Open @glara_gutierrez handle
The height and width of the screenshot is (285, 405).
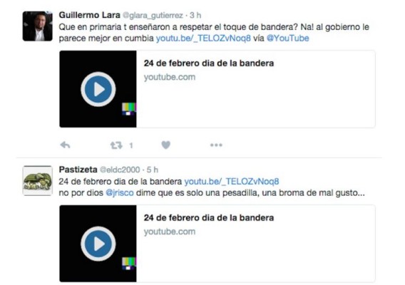153,16
